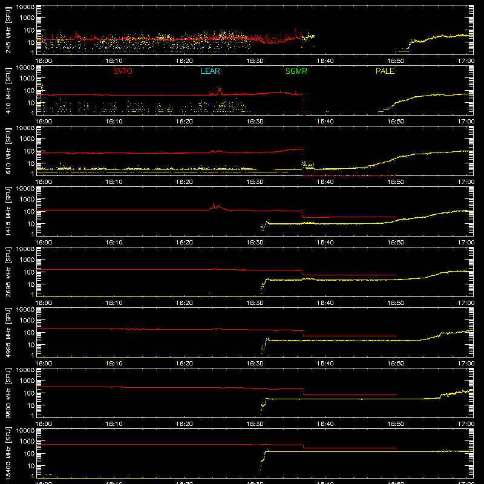Click the 16:20 time label of 410 MHz panel
The height and width of the screenshot is (484, 484).
(185, 122)
